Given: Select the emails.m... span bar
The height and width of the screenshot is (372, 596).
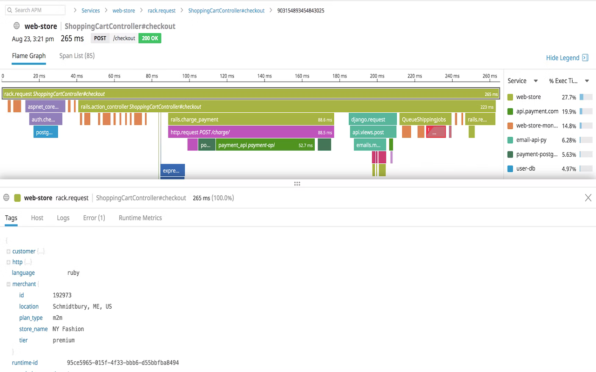Looking at the screenshot, I should [370, 145].
